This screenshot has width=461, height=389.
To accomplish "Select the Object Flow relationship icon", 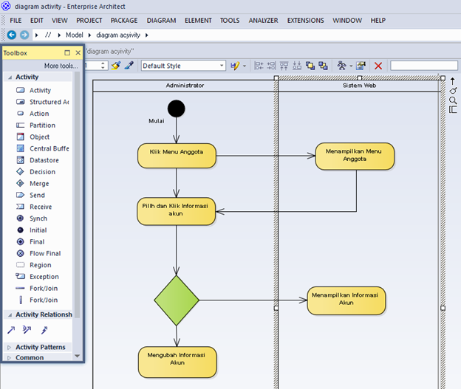I will [27, 330].
